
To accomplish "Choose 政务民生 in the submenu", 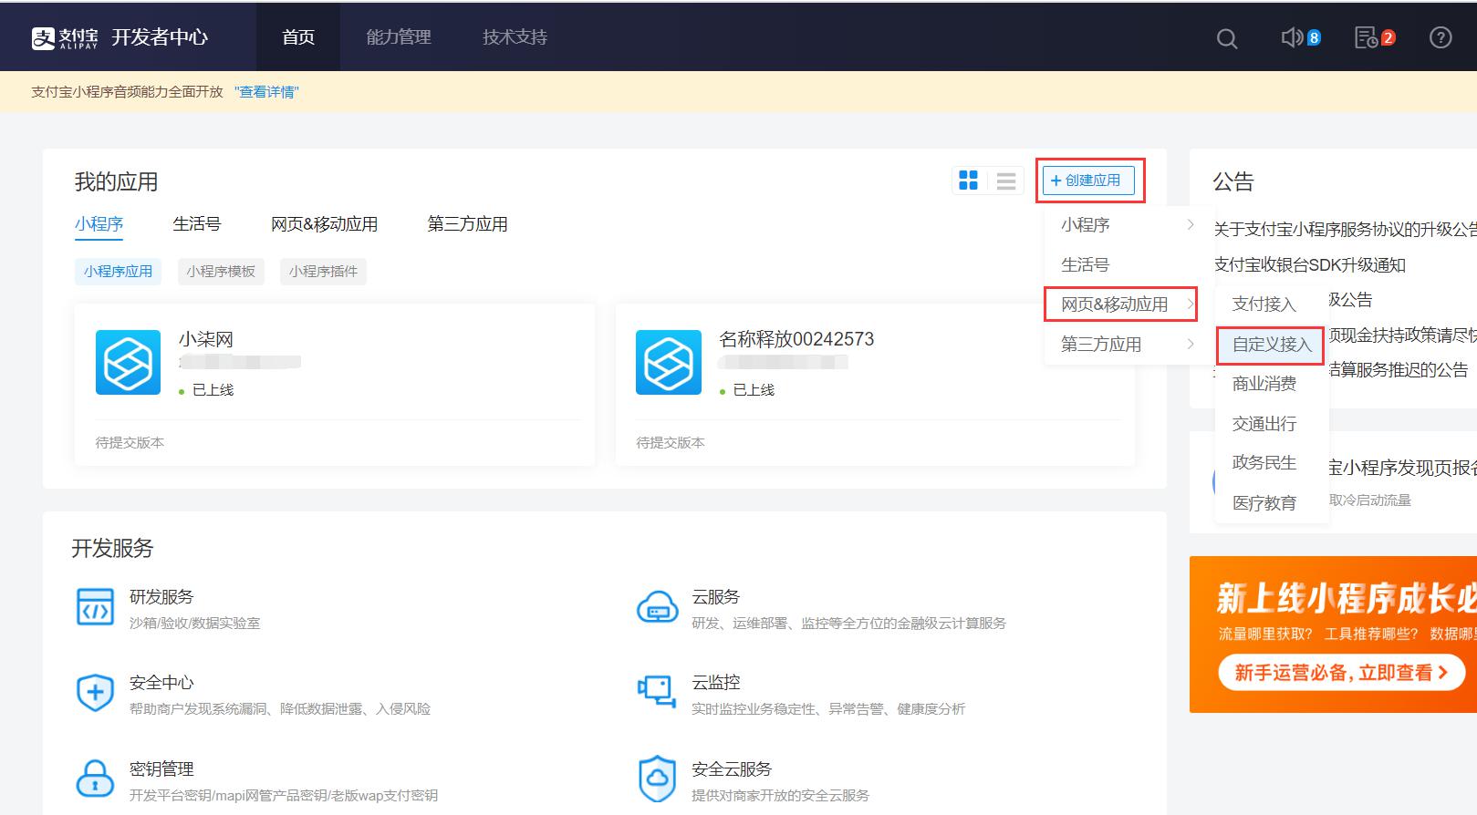I will coord(1272,463).
